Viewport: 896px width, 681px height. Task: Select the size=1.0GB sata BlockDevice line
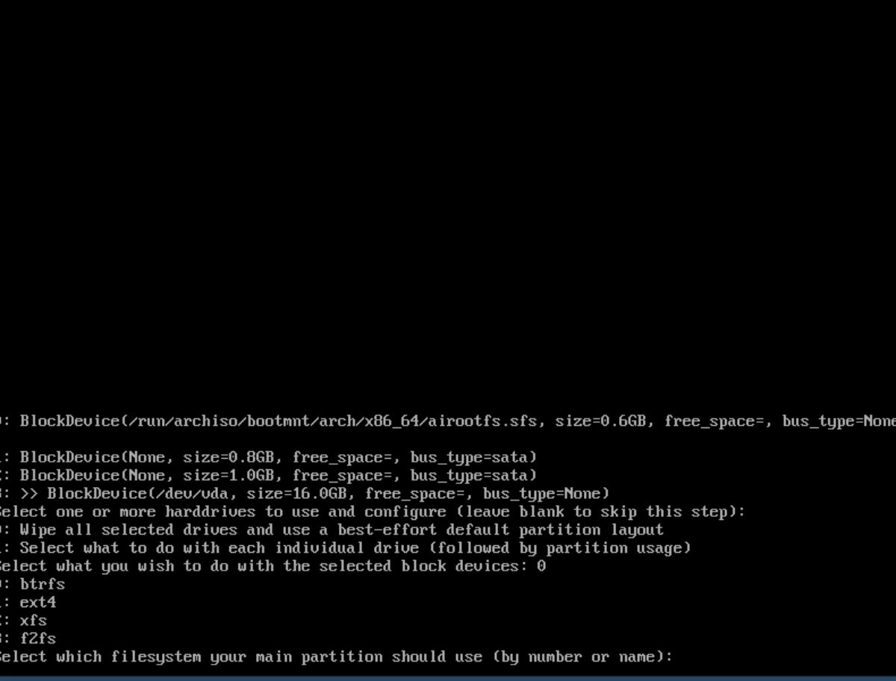coord(269,475)
